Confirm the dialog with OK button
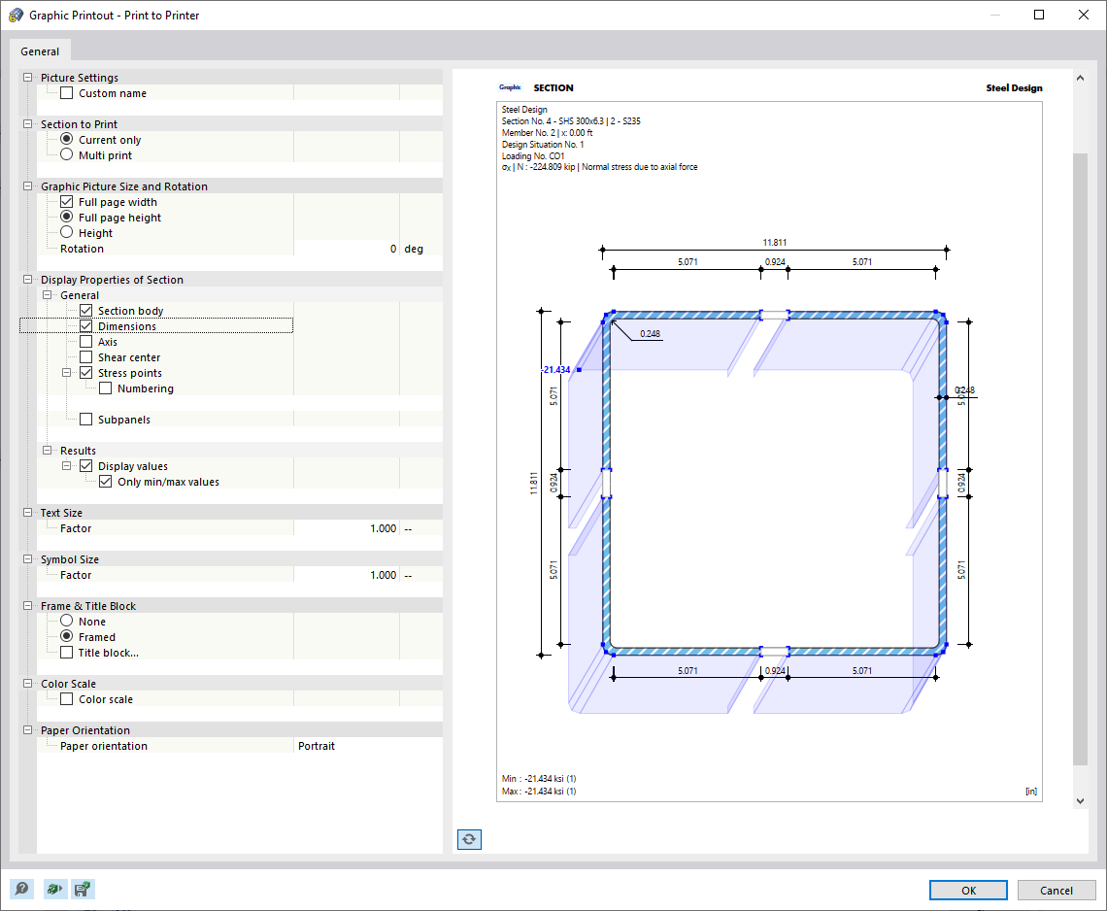The height and width of the screenshot is (911, 1107). point(967,890)
